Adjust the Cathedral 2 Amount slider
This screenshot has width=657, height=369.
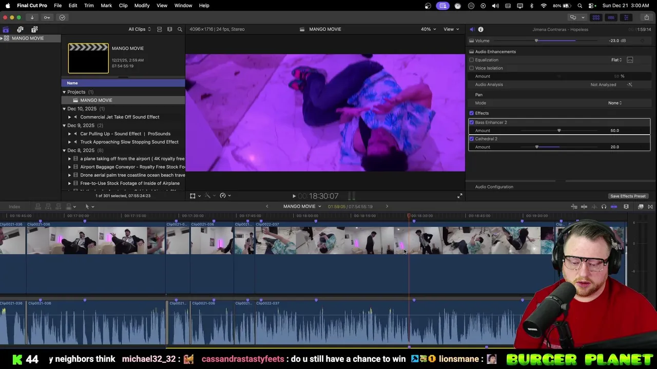pos(537,147)
